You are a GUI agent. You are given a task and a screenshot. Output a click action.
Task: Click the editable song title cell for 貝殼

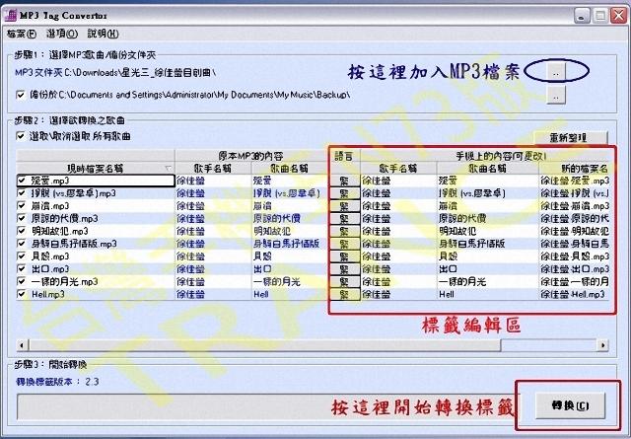click(x=488, y=256)
